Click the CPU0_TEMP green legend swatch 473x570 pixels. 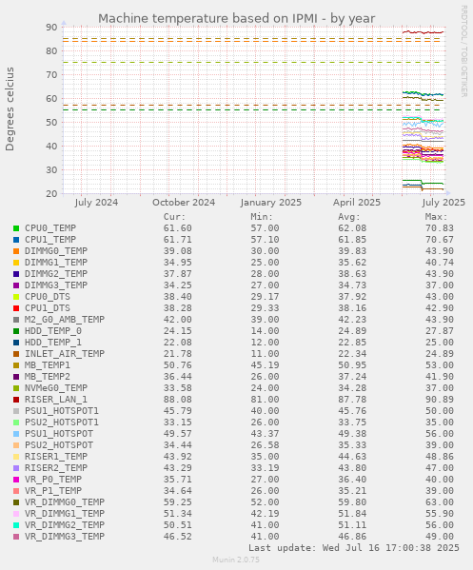tap(16, 228)
